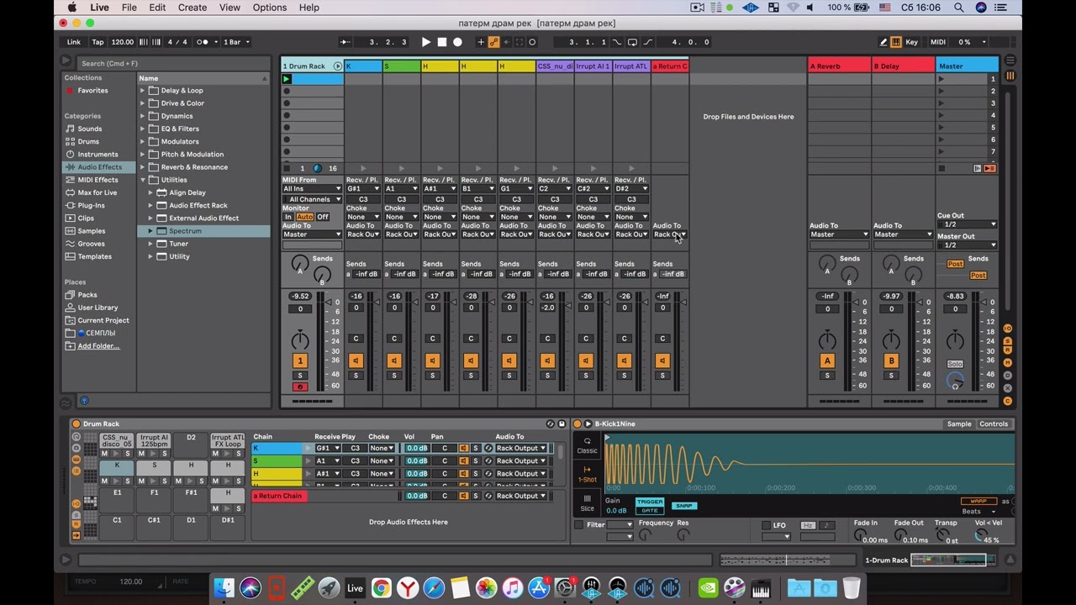Arm the Arrangement Record button
Viewport: 1076px width, 605px height.
click(x=457, y=42)
